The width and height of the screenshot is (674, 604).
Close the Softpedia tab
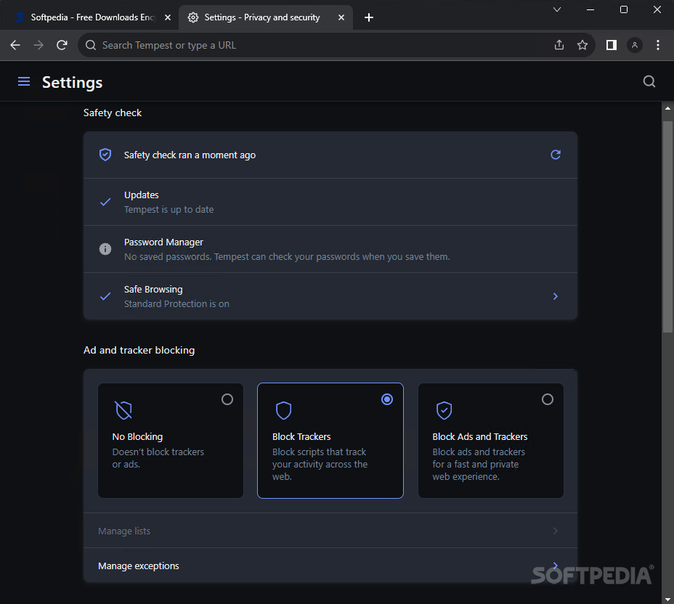click(x=168, y=17)
